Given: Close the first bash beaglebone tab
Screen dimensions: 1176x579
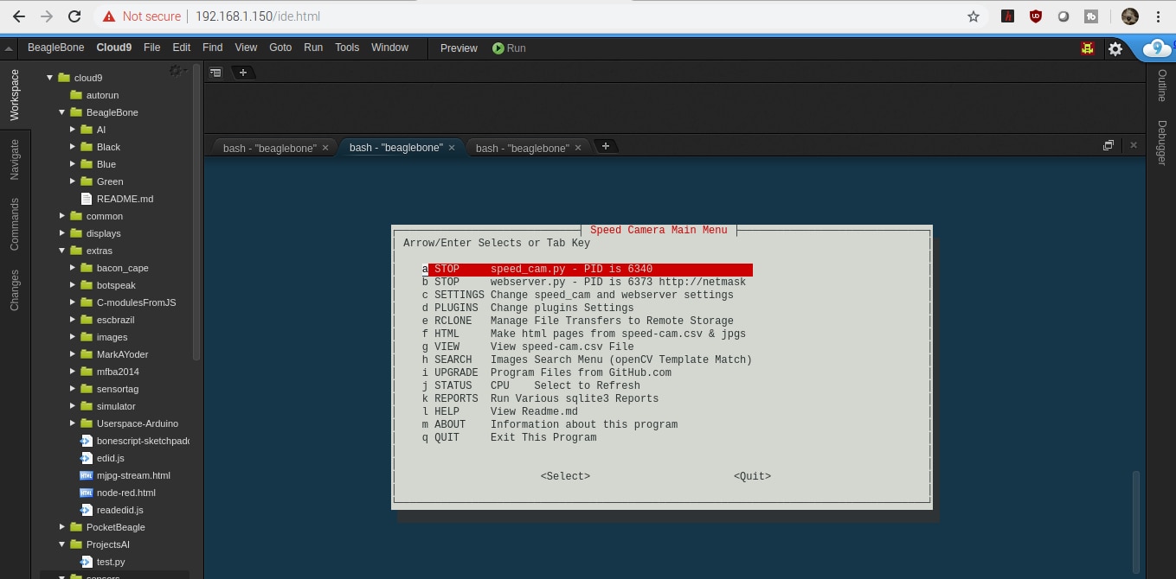Looking at the screenshot, I should [x=325, y=148].
